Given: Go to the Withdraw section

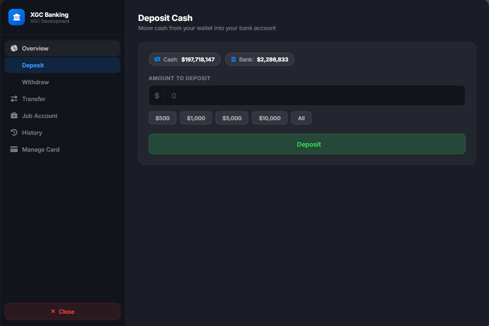Looking at the screenshot, I should coord(62,82).
